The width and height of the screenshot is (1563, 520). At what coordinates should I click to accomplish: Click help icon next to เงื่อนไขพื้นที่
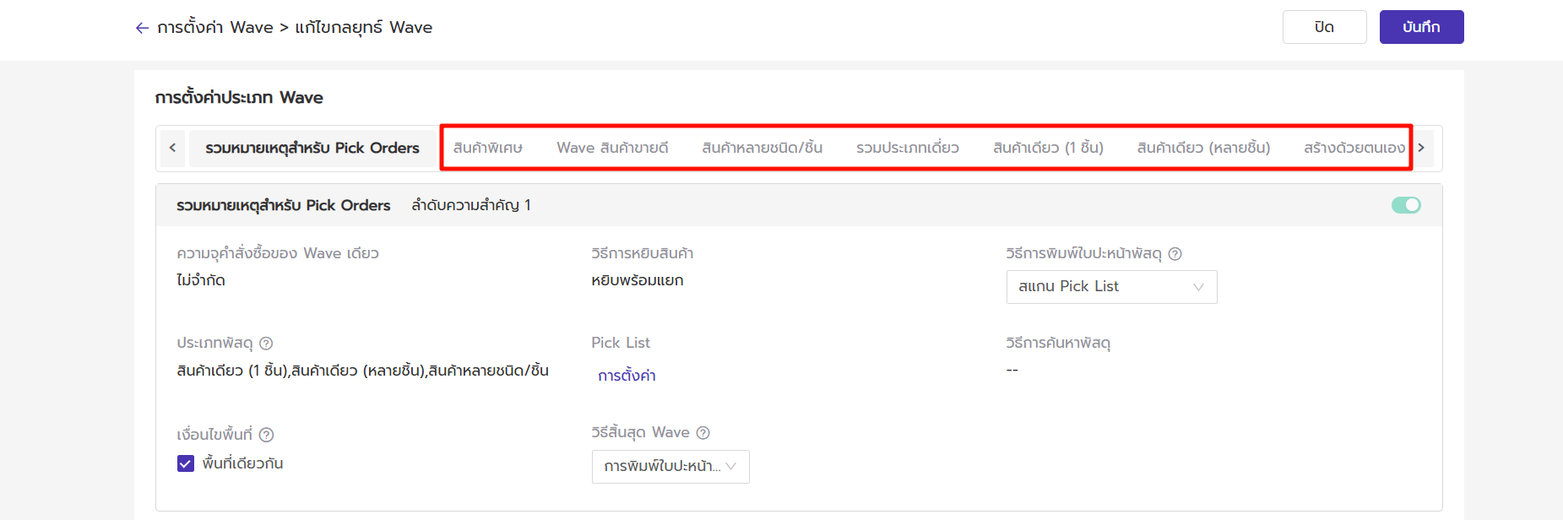coord(266,435)
